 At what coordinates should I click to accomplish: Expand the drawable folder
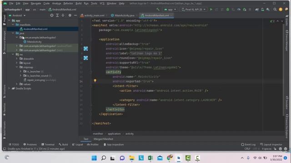click(x=17, y=59)
